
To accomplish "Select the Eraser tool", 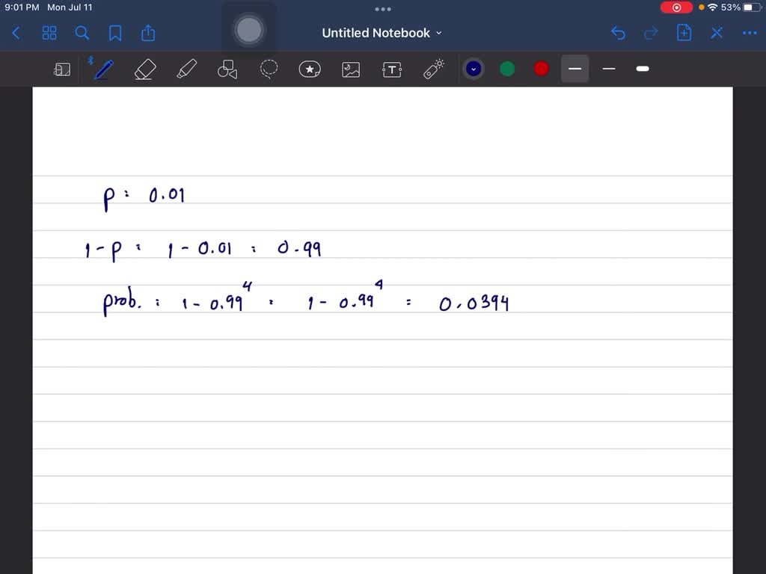I will [x=145, y=70].
